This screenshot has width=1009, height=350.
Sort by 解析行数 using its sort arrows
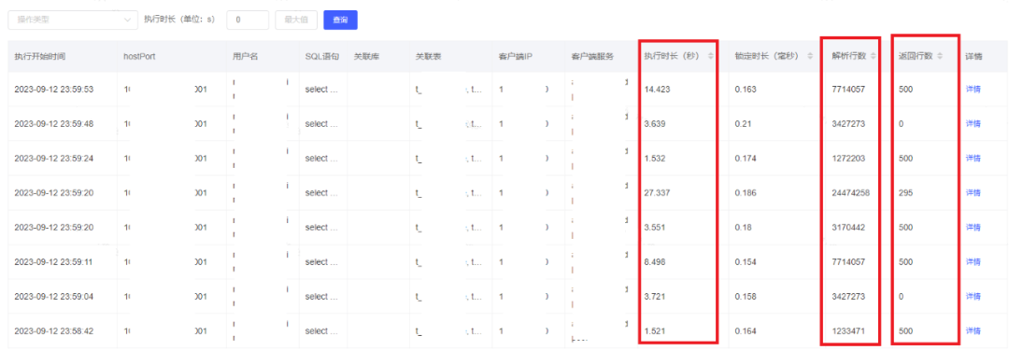coord(874,56)
